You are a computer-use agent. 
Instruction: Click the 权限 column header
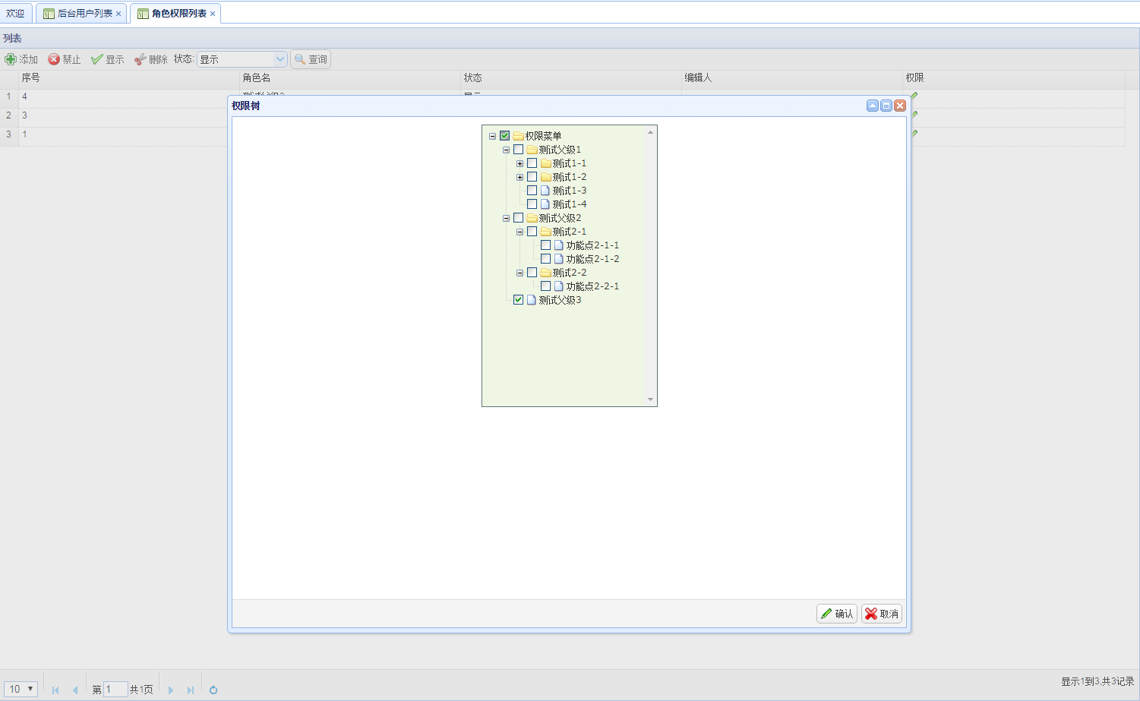(1013, 78)
